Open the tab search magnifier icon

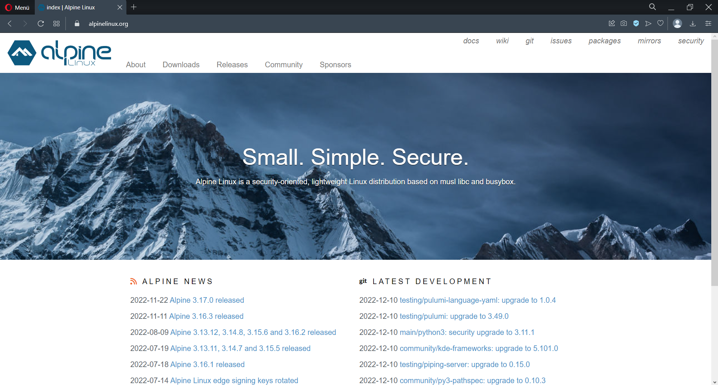click(x=653, y=7)
